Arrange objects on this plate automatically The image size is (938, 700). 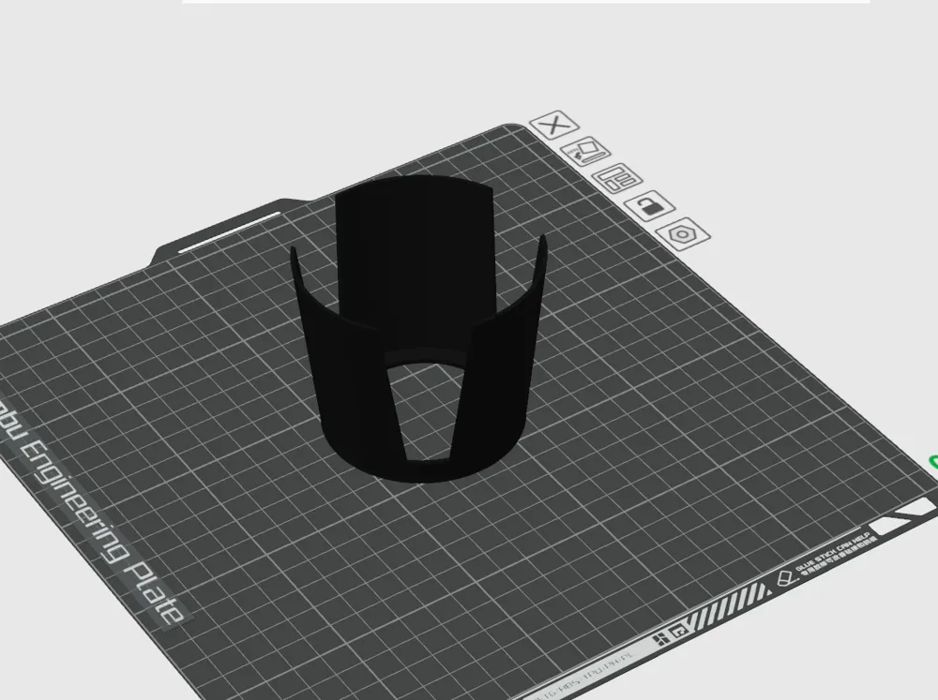click(616, 178)
